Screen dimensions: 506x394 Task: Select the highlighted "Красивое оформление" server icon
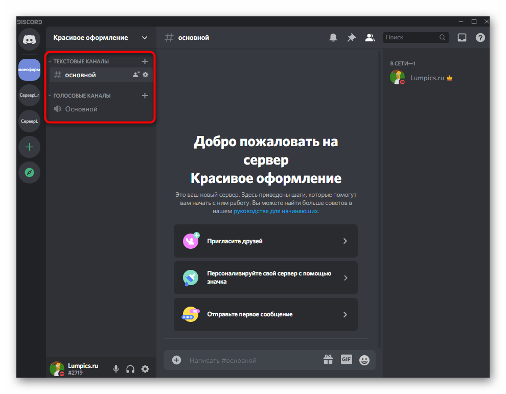coord(29,69)
